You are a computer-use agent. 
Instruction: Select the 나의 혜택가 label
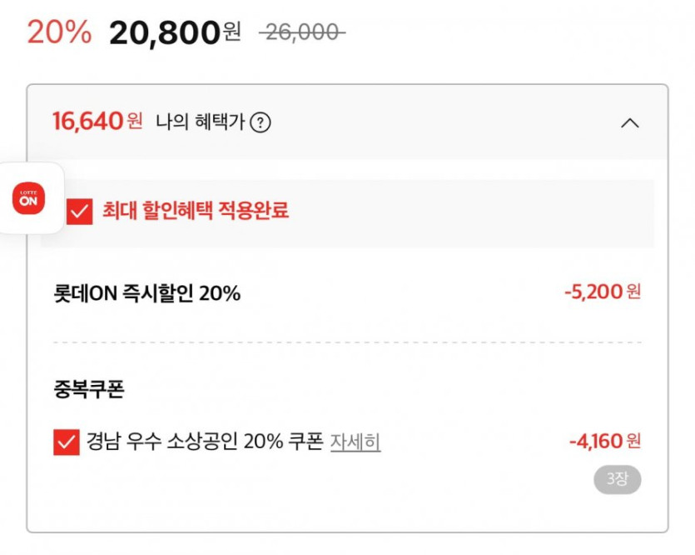(x=201, y=122)
